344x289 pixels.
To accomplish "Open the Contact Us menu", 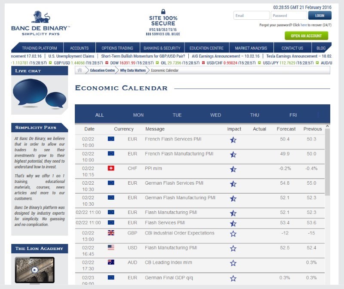I will (x=292, y=48).
